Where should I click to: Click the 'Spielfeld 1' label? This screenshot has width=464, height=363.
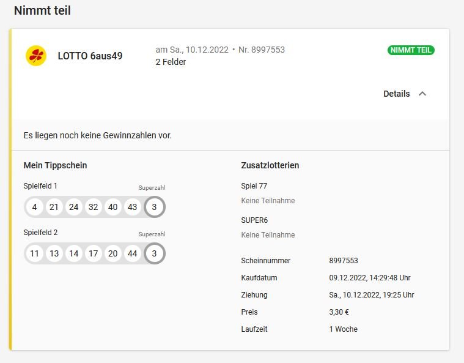point(40,186)
